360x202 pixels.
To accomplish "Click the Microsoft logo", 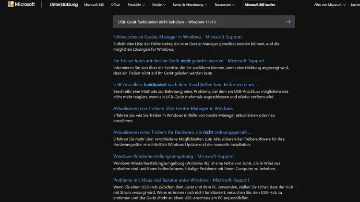I will [21, 4].
